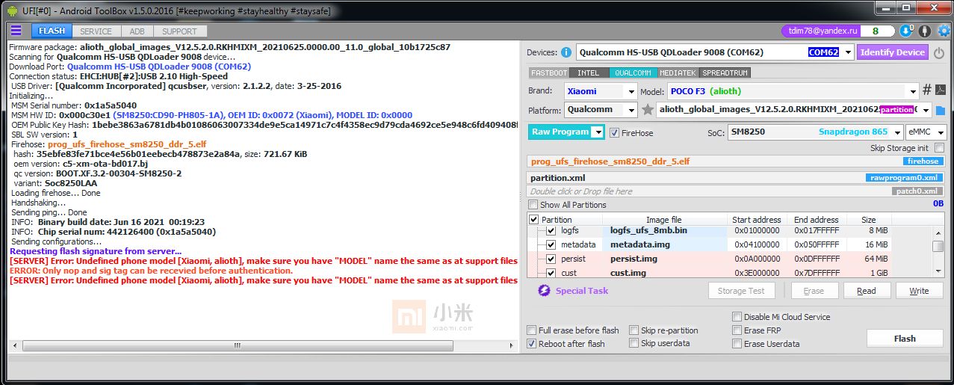Click the hash (#) icon next to Model
This screenshot has height=385, width=954.
927,90
